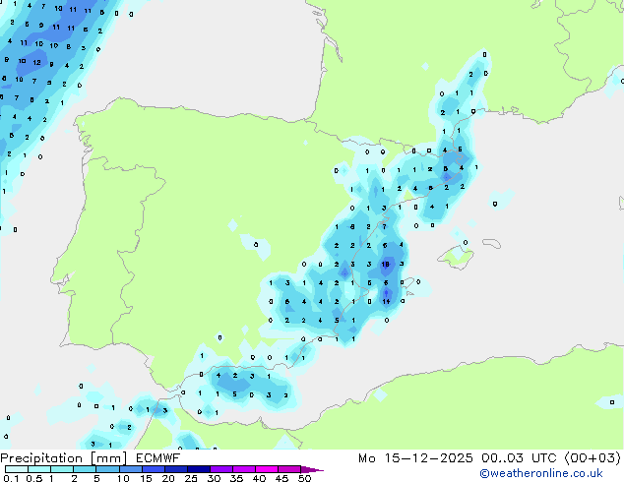Viewport: 624px width, 482px height.
Task: Click the '14' precipitation value on the map
Action: (386, 301)
